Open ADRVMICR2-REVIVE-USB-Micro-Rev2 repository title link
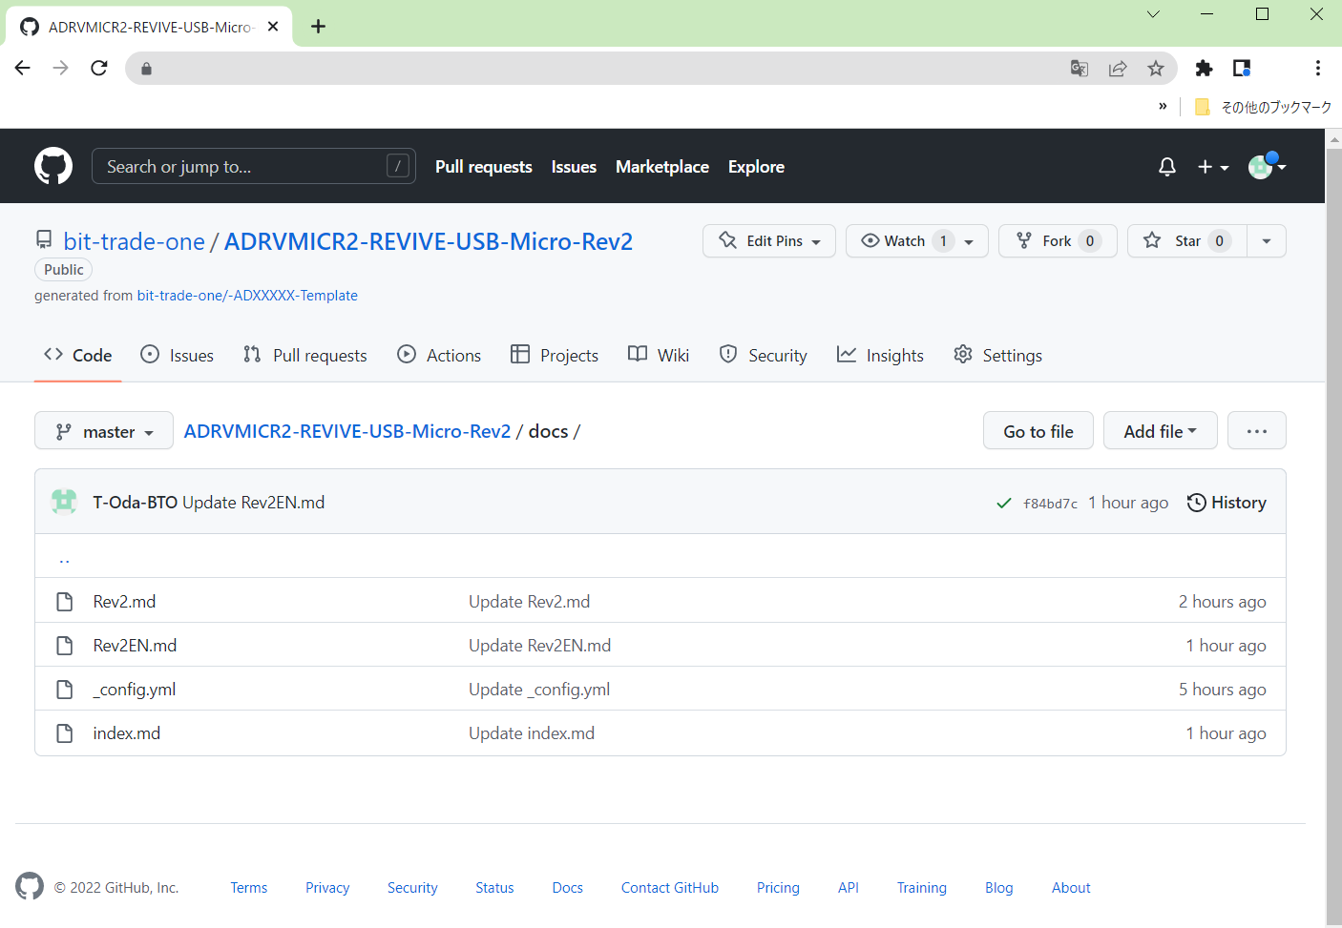The height and width of the screenshot is (928, 1342). click(429, 241)
